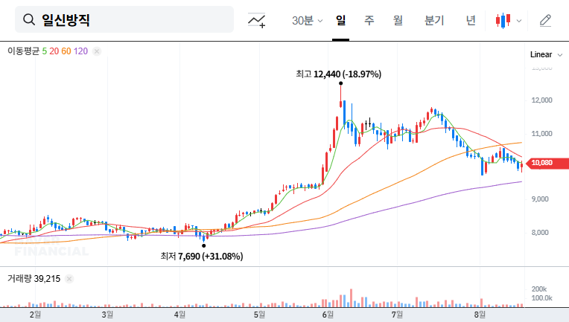
Task: Open the pencil drawing tool
Action: [x=545, y=21]
